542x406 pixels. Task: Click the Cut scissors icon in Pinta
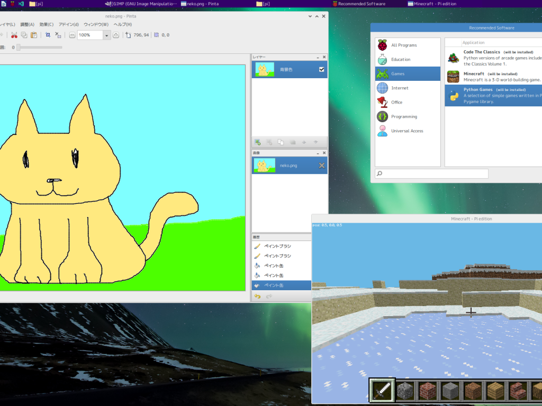pyautogui.click(x=14, y=35)
